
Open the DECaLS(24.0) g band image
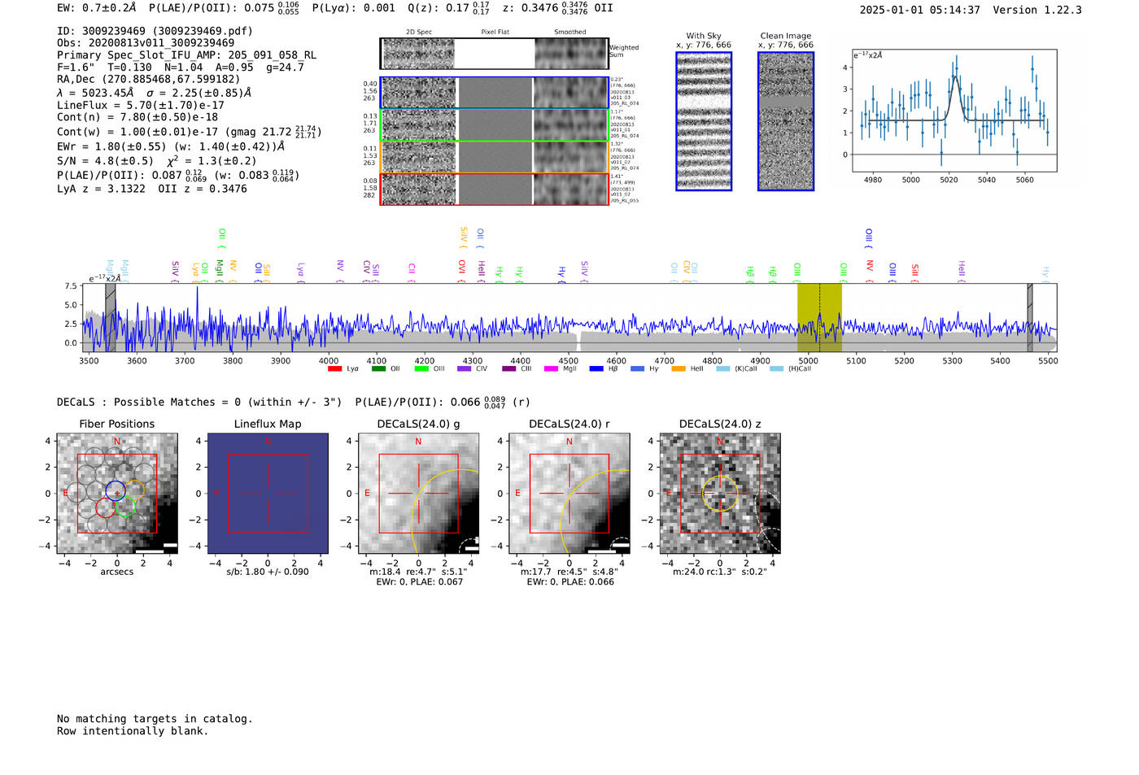pyautogui.click(x=419, y=493)
